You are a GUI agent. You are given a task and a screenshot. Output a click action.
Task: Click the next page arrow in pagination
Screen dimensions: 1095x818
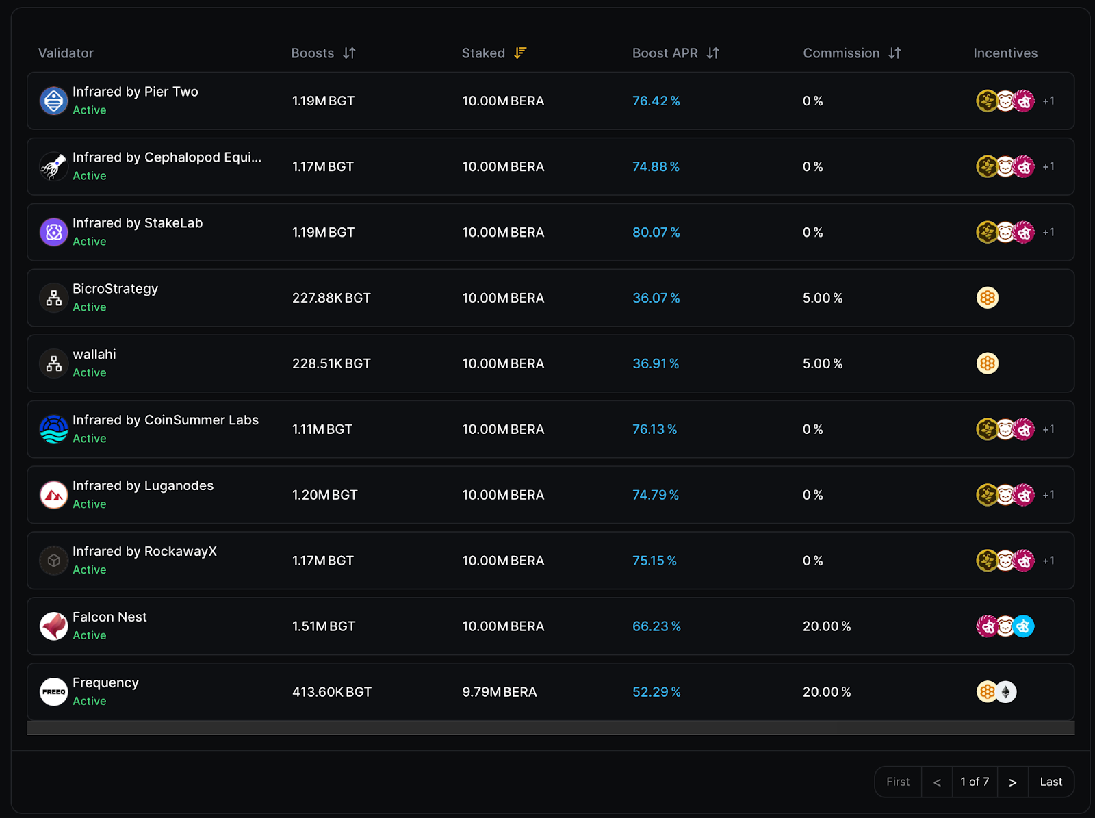pos(1013,781)
